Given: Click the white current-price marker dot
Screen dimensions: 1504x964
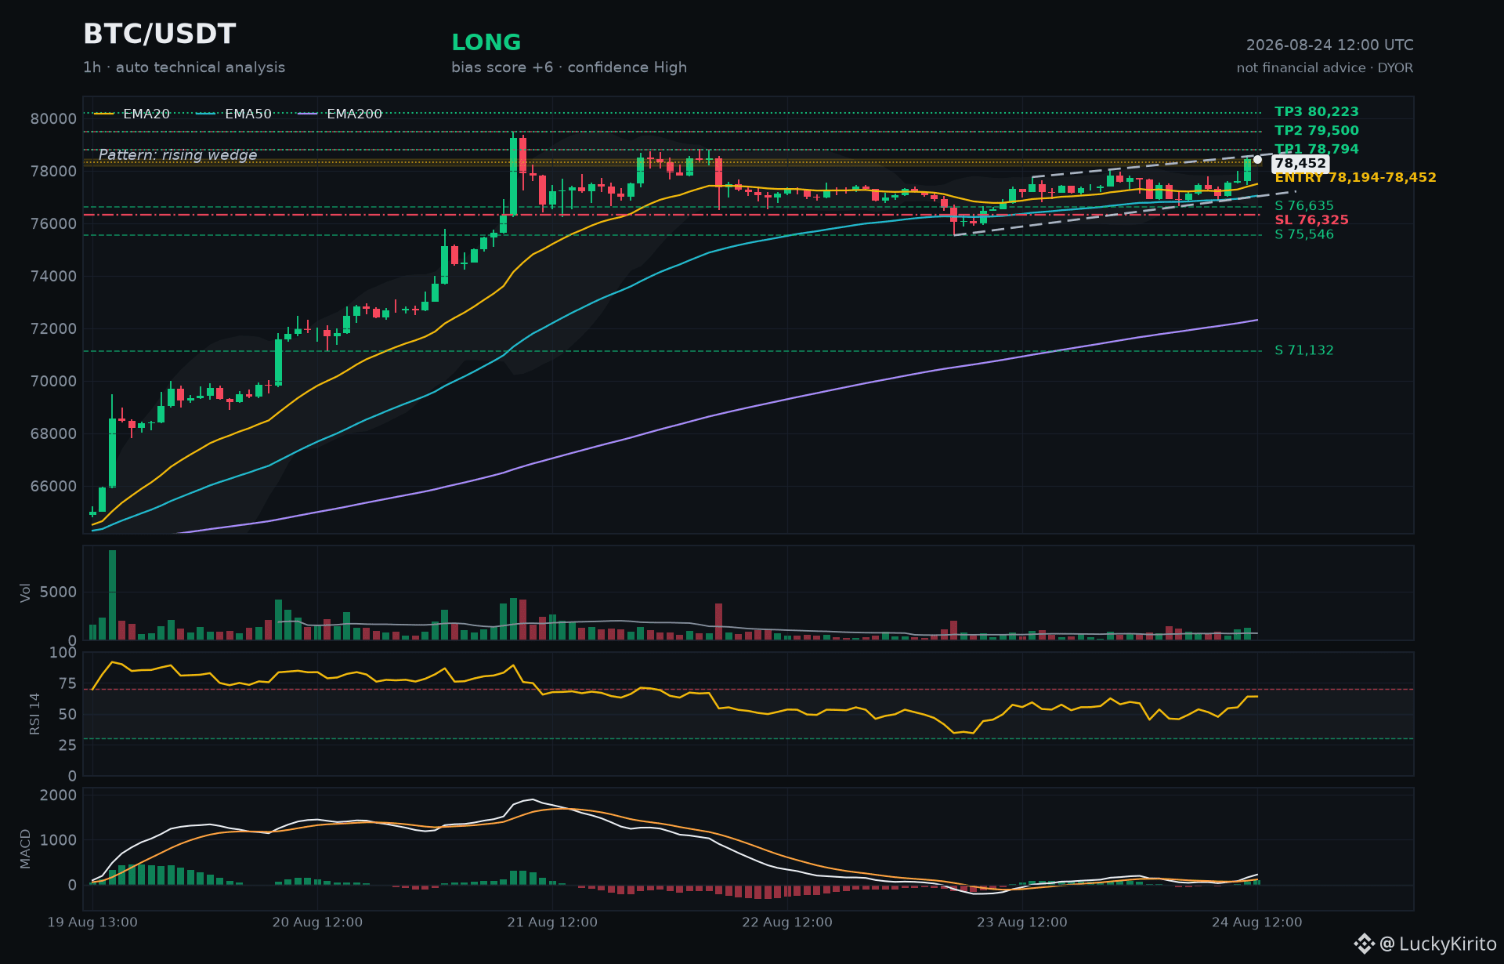Looking at the screenshot, I should pyautogui.click(x=1257, y=160).
